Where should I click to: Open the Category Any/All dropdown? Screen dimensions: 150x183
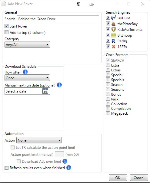pyautogui.click(x=27, y=44)
